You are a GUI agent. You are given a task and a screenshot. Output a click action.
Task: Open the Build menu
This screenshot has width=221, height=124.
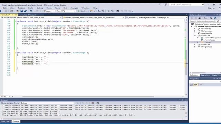pyautogui.click(x=31, y=8)
